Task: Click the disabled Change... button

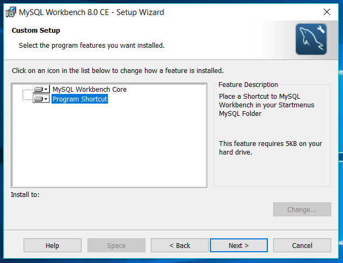Action: [x=302, y=209]
